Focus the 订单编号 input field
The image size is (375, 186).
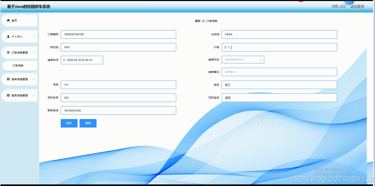coord(118,34)
